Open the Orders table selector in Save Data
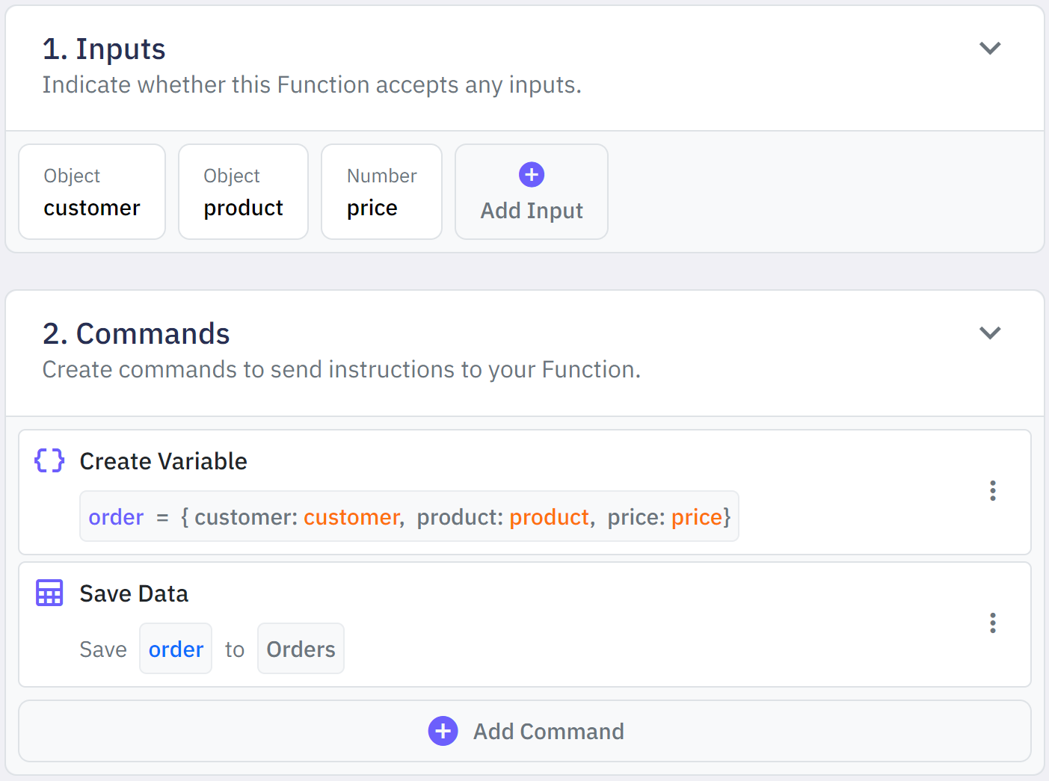Screen dimensions: 1049x781 pos(301,649)
